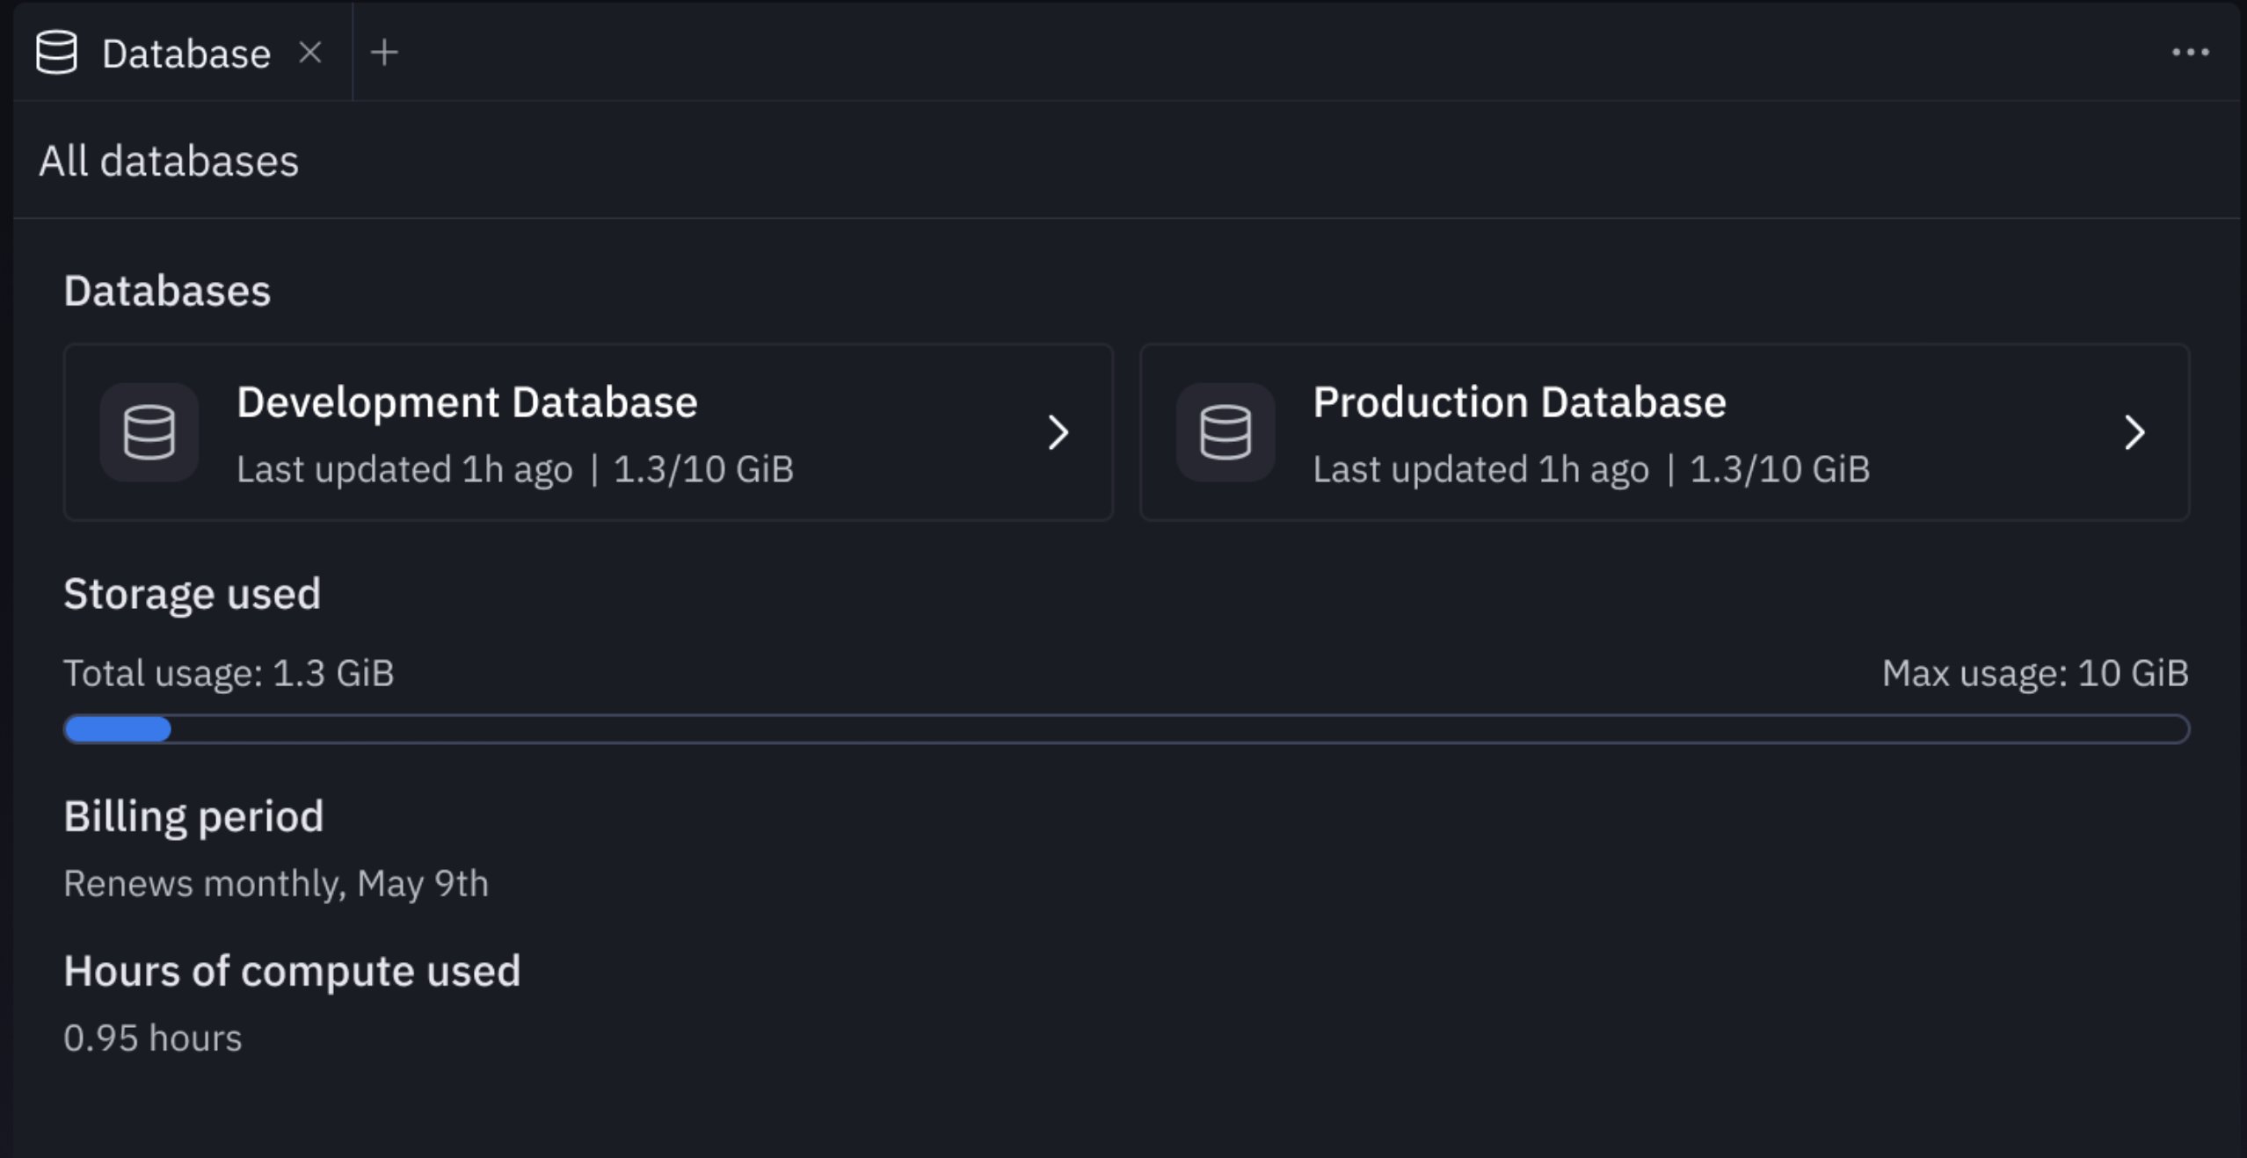This screenshot has width=2247, height=1158.
Task: Open a new tab with plus
Action: click(384, 53)
